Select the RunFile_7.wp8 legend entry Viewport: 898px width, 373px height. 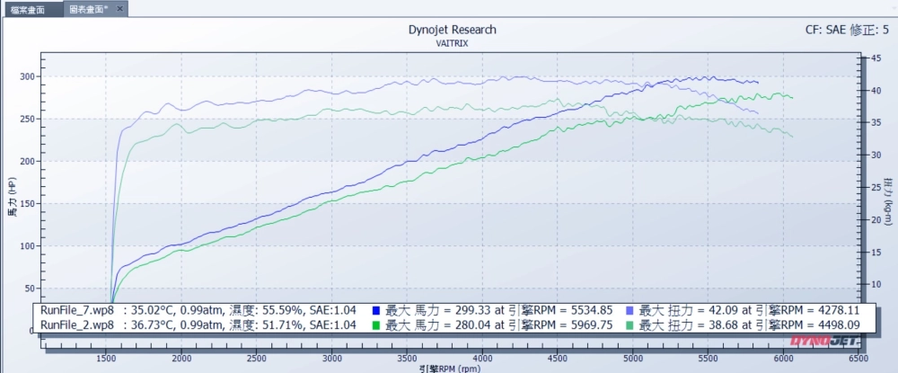pyautogui.click(x=77, y=310)
